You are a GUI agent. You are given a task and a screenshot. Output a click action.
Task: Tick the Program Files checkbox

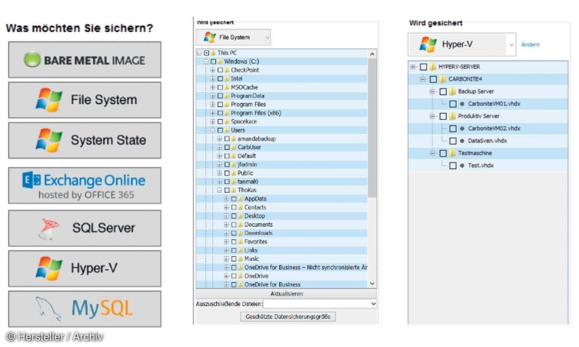click(220, 104)
